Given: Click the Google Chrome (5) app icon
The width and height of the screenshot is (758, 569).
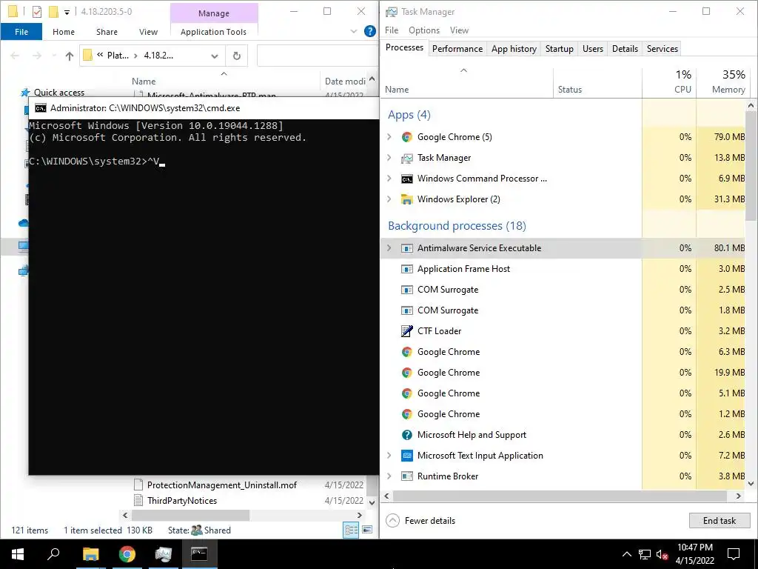Looking at the screenshot, I should point(407,137).
